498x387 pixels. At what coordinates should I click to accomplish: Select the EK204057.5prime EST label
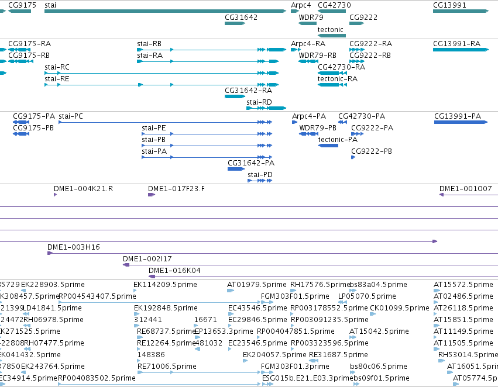click(x=274, y=355)
